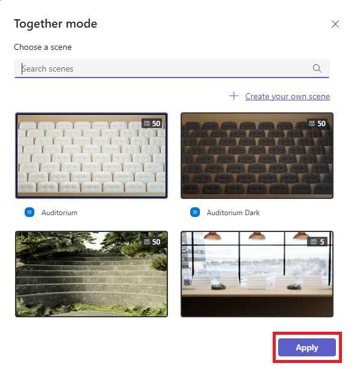Click the magnifier search icon
The width and height of the screenshot is (357, 369).
pyautogui.click(x=317, y=69)
